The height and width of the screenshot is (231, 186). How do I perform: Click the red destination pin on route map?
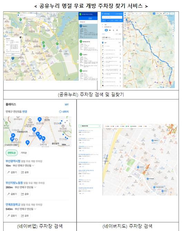tap(170, 83)
